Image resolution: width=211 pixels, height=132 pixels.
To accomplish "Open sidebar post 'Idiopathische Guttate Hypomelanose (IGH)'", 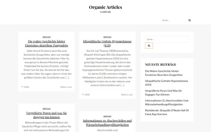I will tap(166, 83).
